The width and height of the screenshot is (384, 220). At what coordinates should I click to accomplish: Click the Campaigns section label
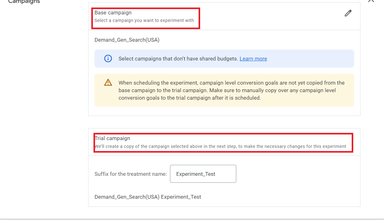tap(24, 2)
